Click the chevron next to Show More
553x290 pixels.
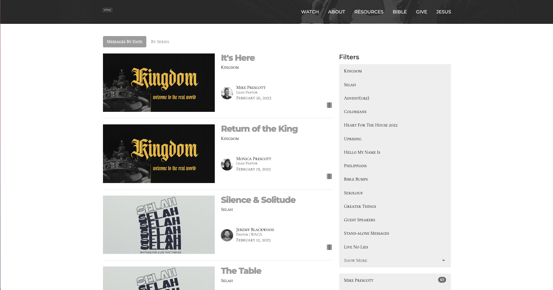coord(443,260)
